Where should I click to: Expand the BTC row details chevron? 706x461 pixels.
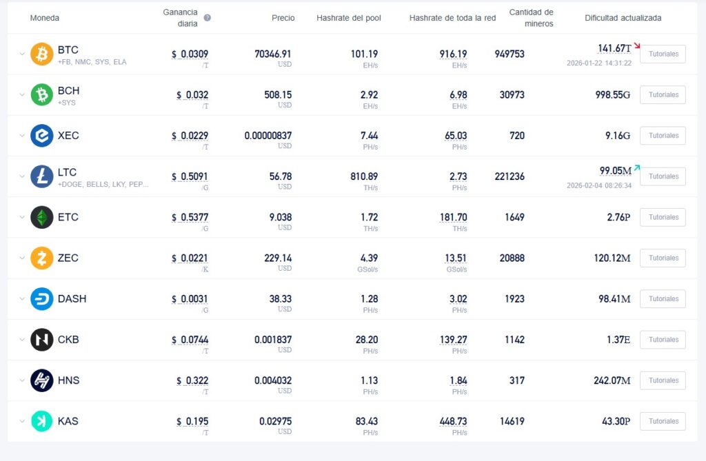tap(21, 54)
